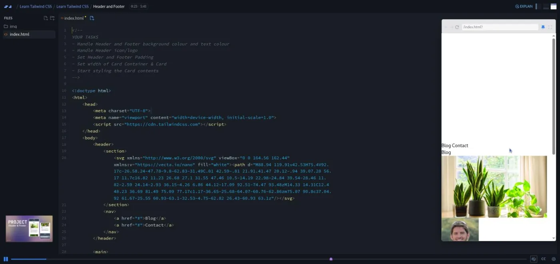Click Header and Footer breadcrumb title
The width and height of the screenshot is (560, 264).
pyautogui.click(x=109, y=6)
